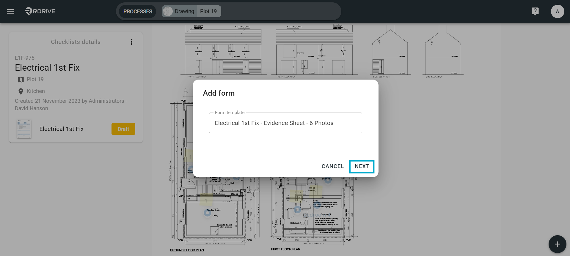The image size is (570, 256).
Task: Open the help question mark icon
Action: (x=535, y=11)
